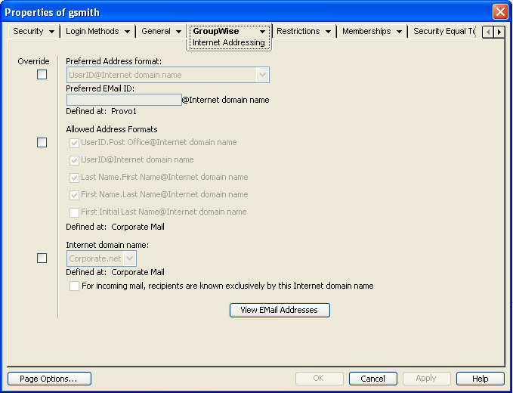Switch to the Login Methods tab
The image size is (513, 393).
(x=92, y=31)
